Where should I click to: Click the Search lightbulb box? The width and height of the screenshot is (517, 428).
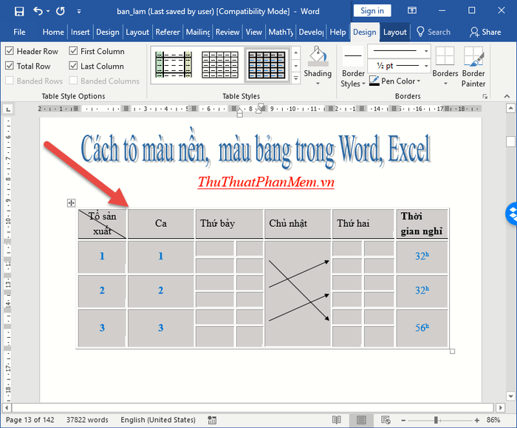434,32
